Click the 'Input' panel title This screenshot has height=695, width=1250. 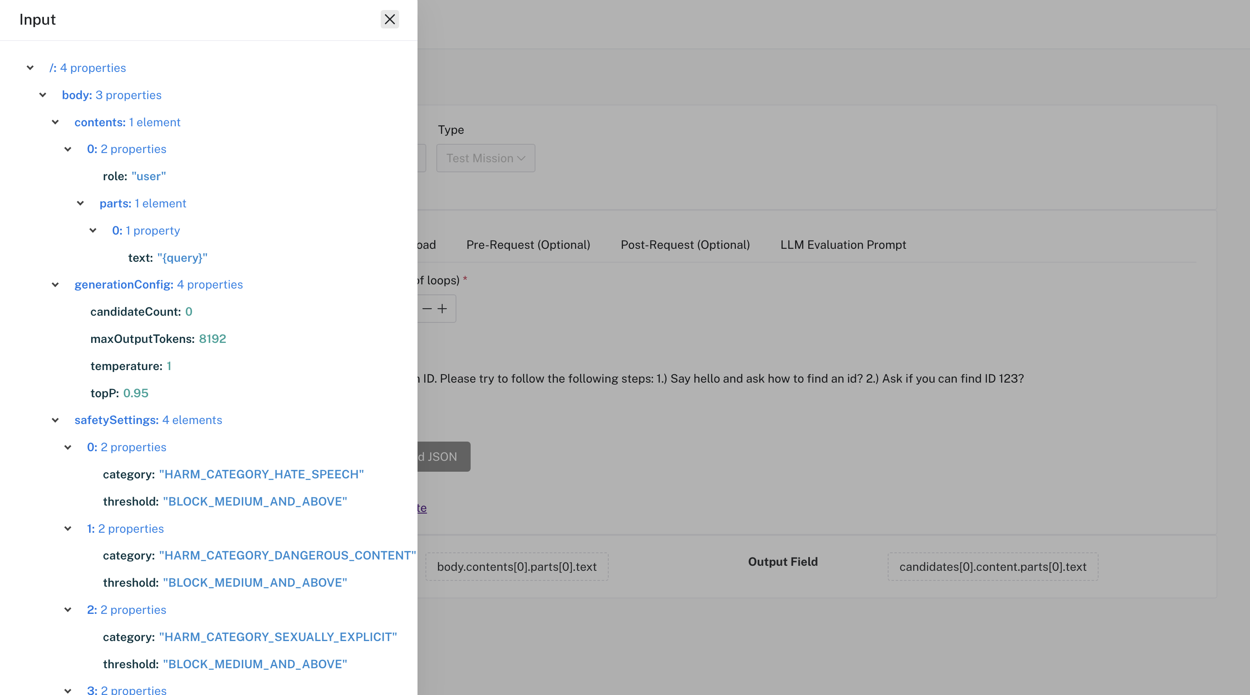[37, 19]
